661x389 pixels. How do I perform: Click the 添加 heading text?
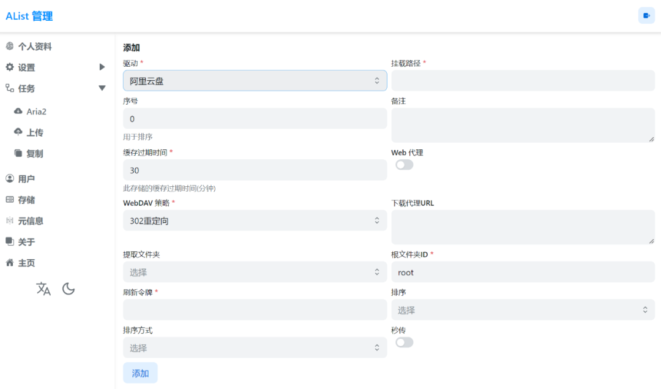pos(132,48)
